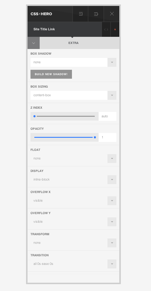Open the Box Sizing content-box dropdown
This screenshot has height=291, width=151.
(73, 95)
